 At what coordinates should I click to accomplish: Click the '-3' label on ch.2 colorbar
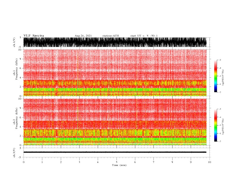[220, 109]
